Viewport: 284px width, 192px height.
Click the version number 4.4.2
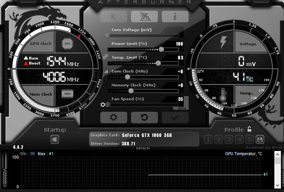18,147
